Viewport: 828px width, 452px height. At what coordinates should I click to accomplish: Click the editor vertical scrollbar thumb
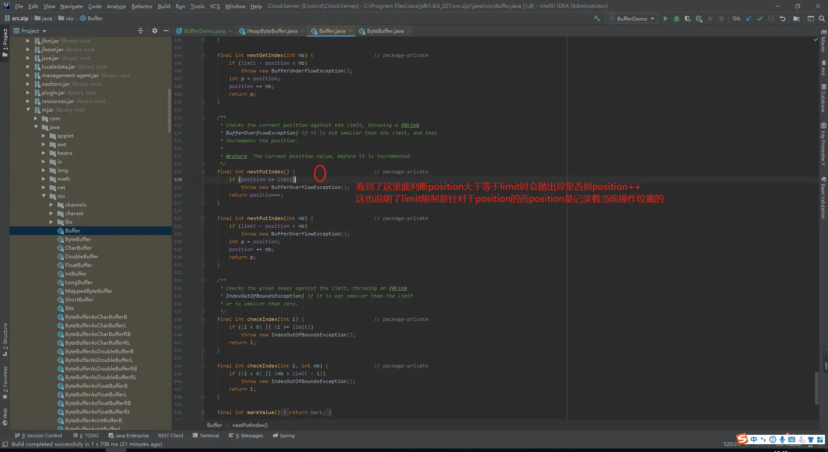(816, 389)
